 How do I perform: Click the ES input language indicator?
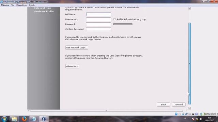[185, 119]
